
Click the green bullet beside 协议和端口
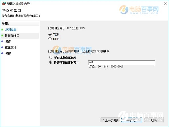coord(2,35)
